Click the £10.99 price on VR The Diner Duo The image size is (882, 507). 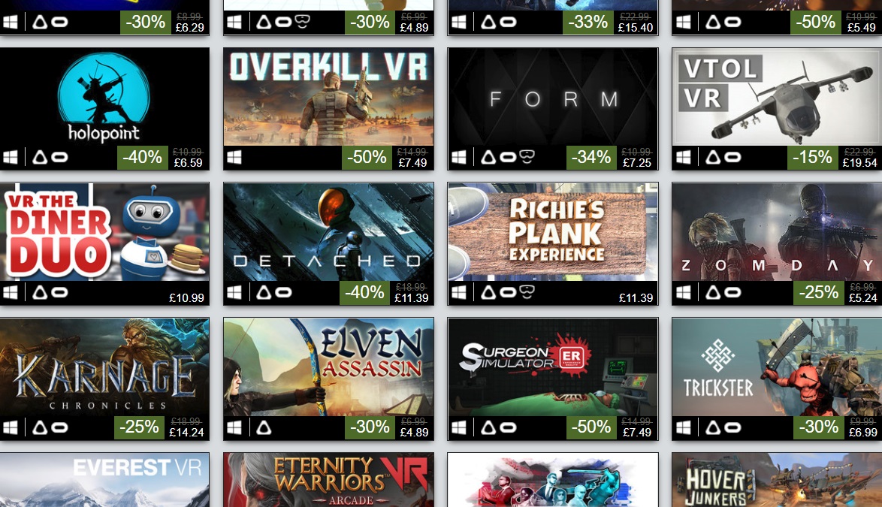[x=187, y=298]
